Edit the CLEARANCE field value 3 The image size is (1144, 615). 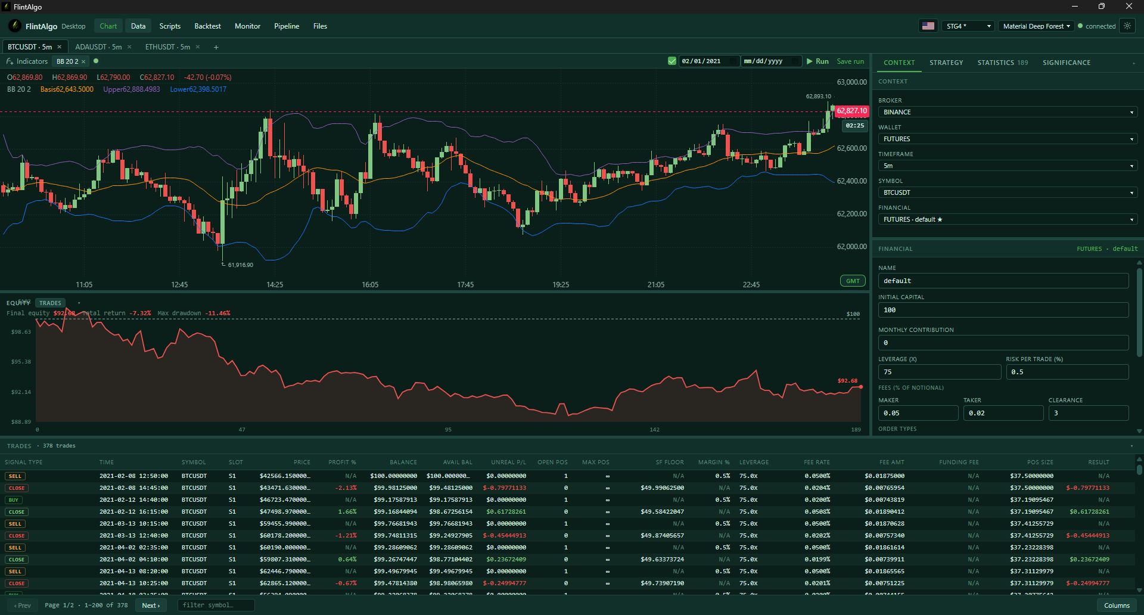1089,413
